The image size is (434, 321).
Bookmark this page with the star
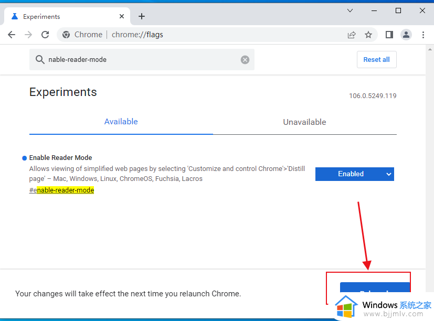tap(368, 35)
